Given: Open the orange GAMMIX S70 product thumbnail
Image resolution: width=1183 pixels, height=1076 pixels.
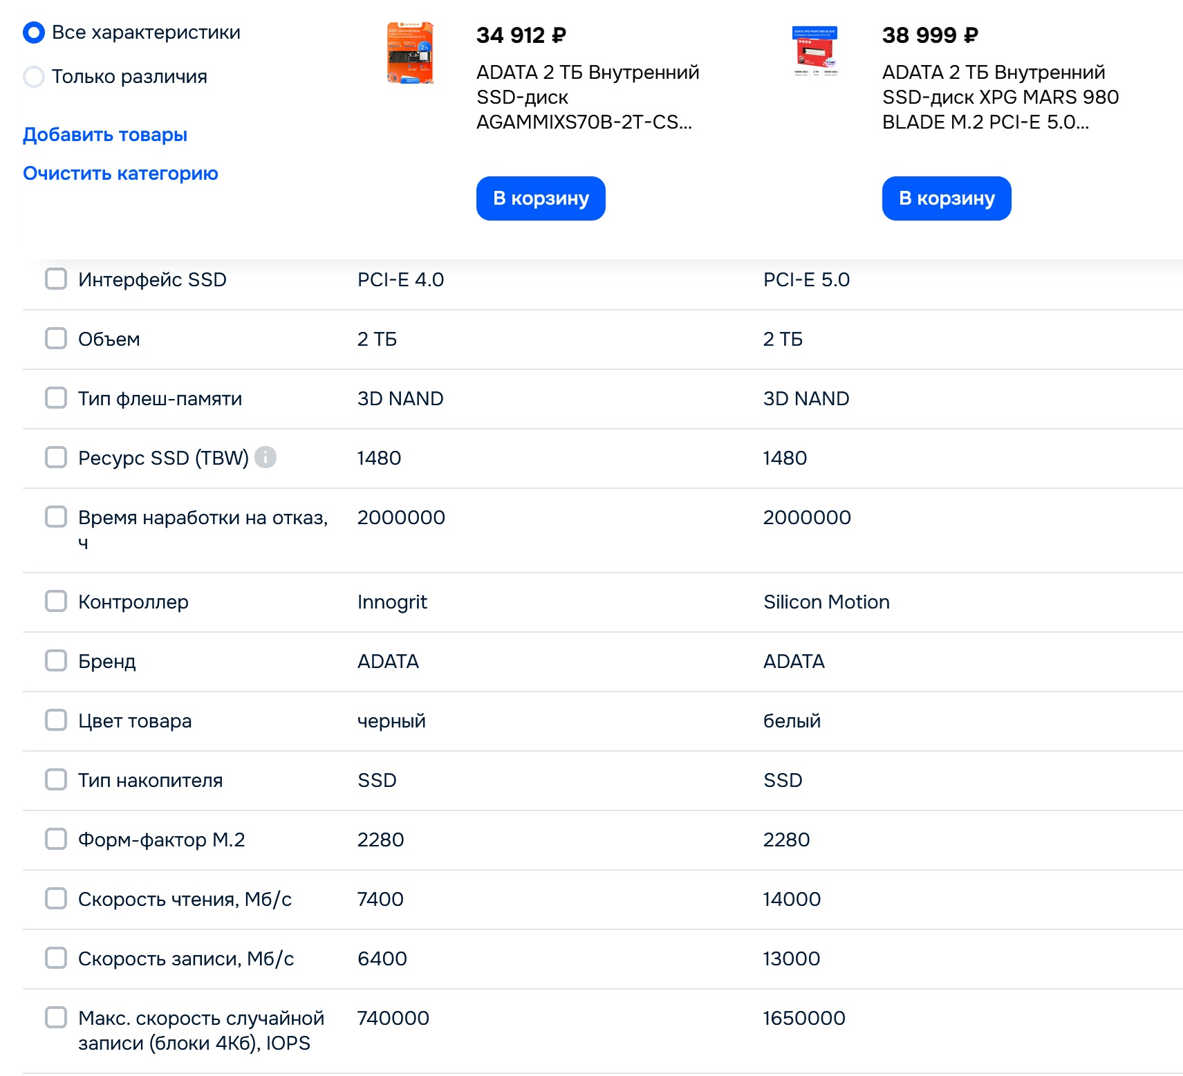Looking at the screenshot, I should pyautogui.click(x=410, y=53).
